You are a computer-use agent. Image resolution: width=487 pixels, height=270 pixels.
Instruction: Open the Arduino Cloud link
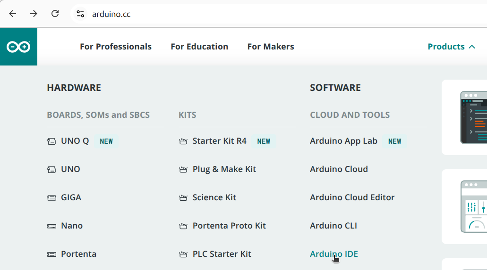[x=339, y=169]
